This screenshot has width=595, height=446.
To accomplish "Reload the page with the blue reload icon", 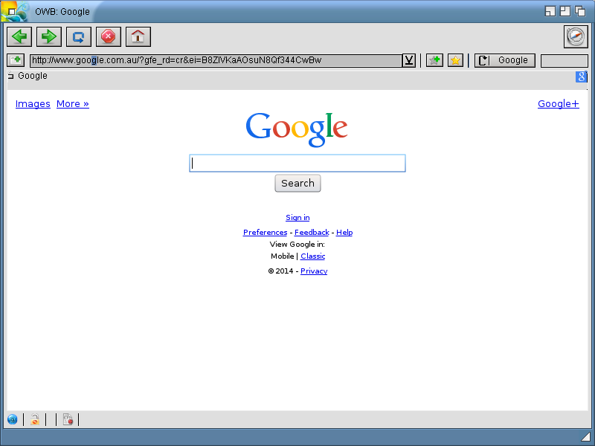I will tap(79, 36).
